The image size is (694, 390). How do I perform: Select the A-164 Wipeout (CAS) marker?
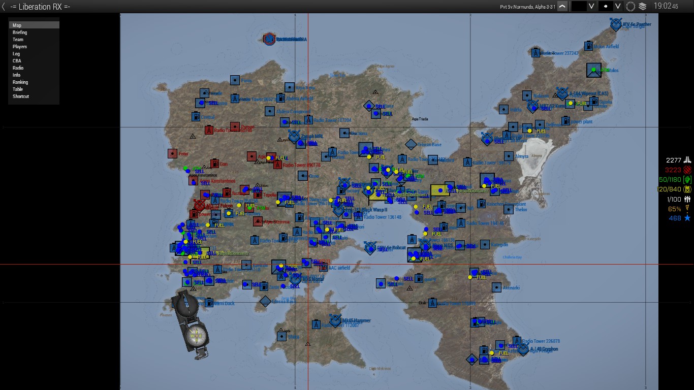pos(562,93)
